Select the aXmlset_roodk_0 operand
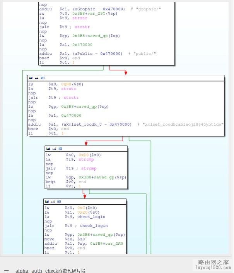This screenshot has height=273, width=234. [83, 124]
